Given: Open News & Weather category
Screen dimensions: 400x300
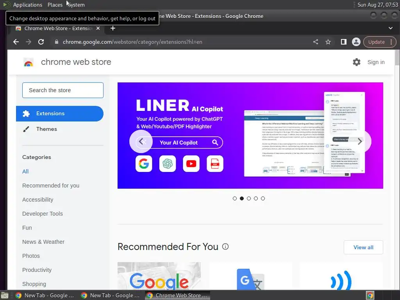Looking at the screenshot, I should click(x=43, y=241).
